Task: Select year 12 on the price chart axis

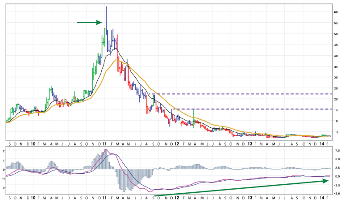Action: point(177,144)
